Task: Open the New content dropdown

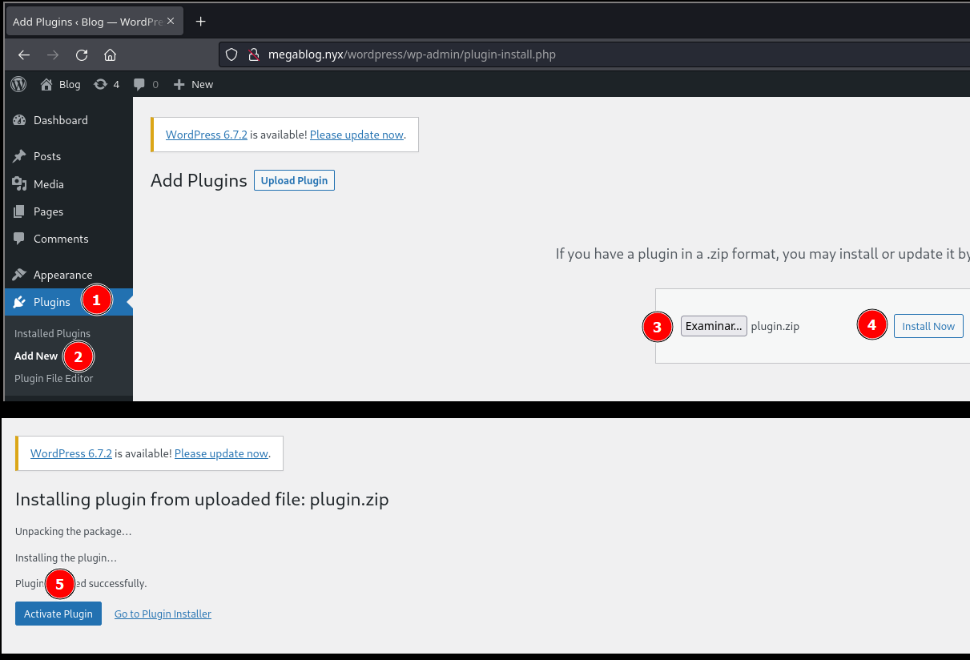Action: pyautogui.click(x=194, y=84)
